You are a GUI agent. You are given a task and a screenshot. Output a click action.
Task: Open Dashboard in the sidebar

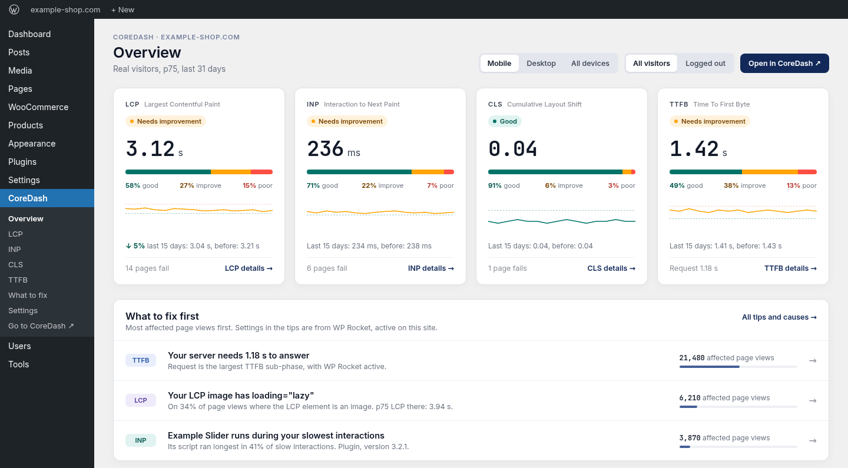(x=47, y=34)
